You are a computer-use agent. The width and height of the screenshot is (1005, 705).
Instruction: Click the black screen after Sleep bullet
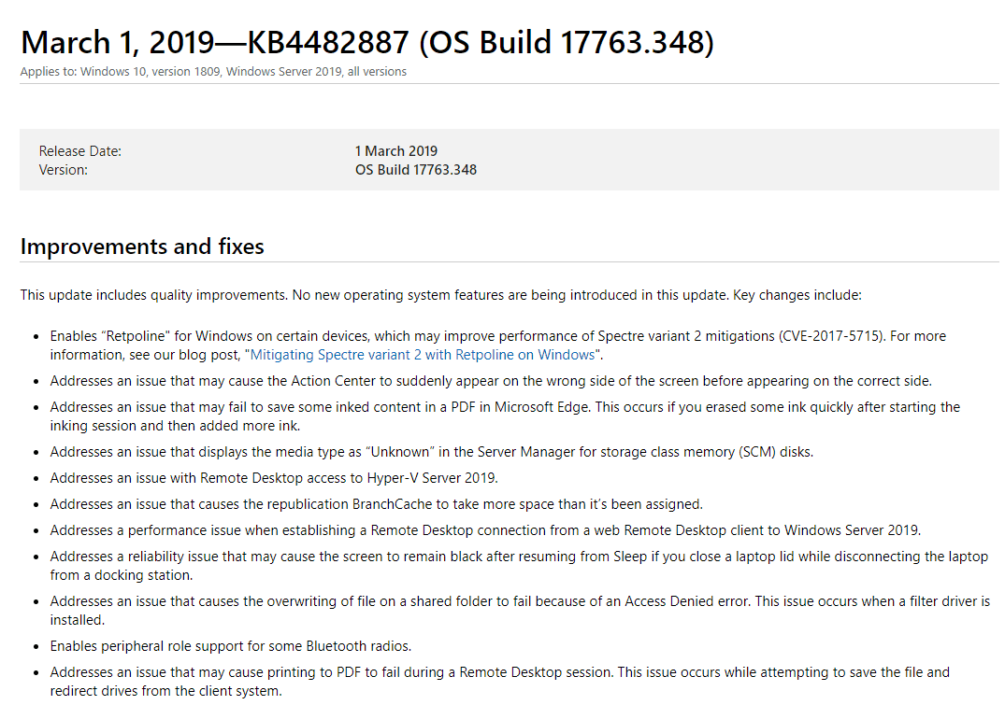pyautogui.click(x=519, y=566)
